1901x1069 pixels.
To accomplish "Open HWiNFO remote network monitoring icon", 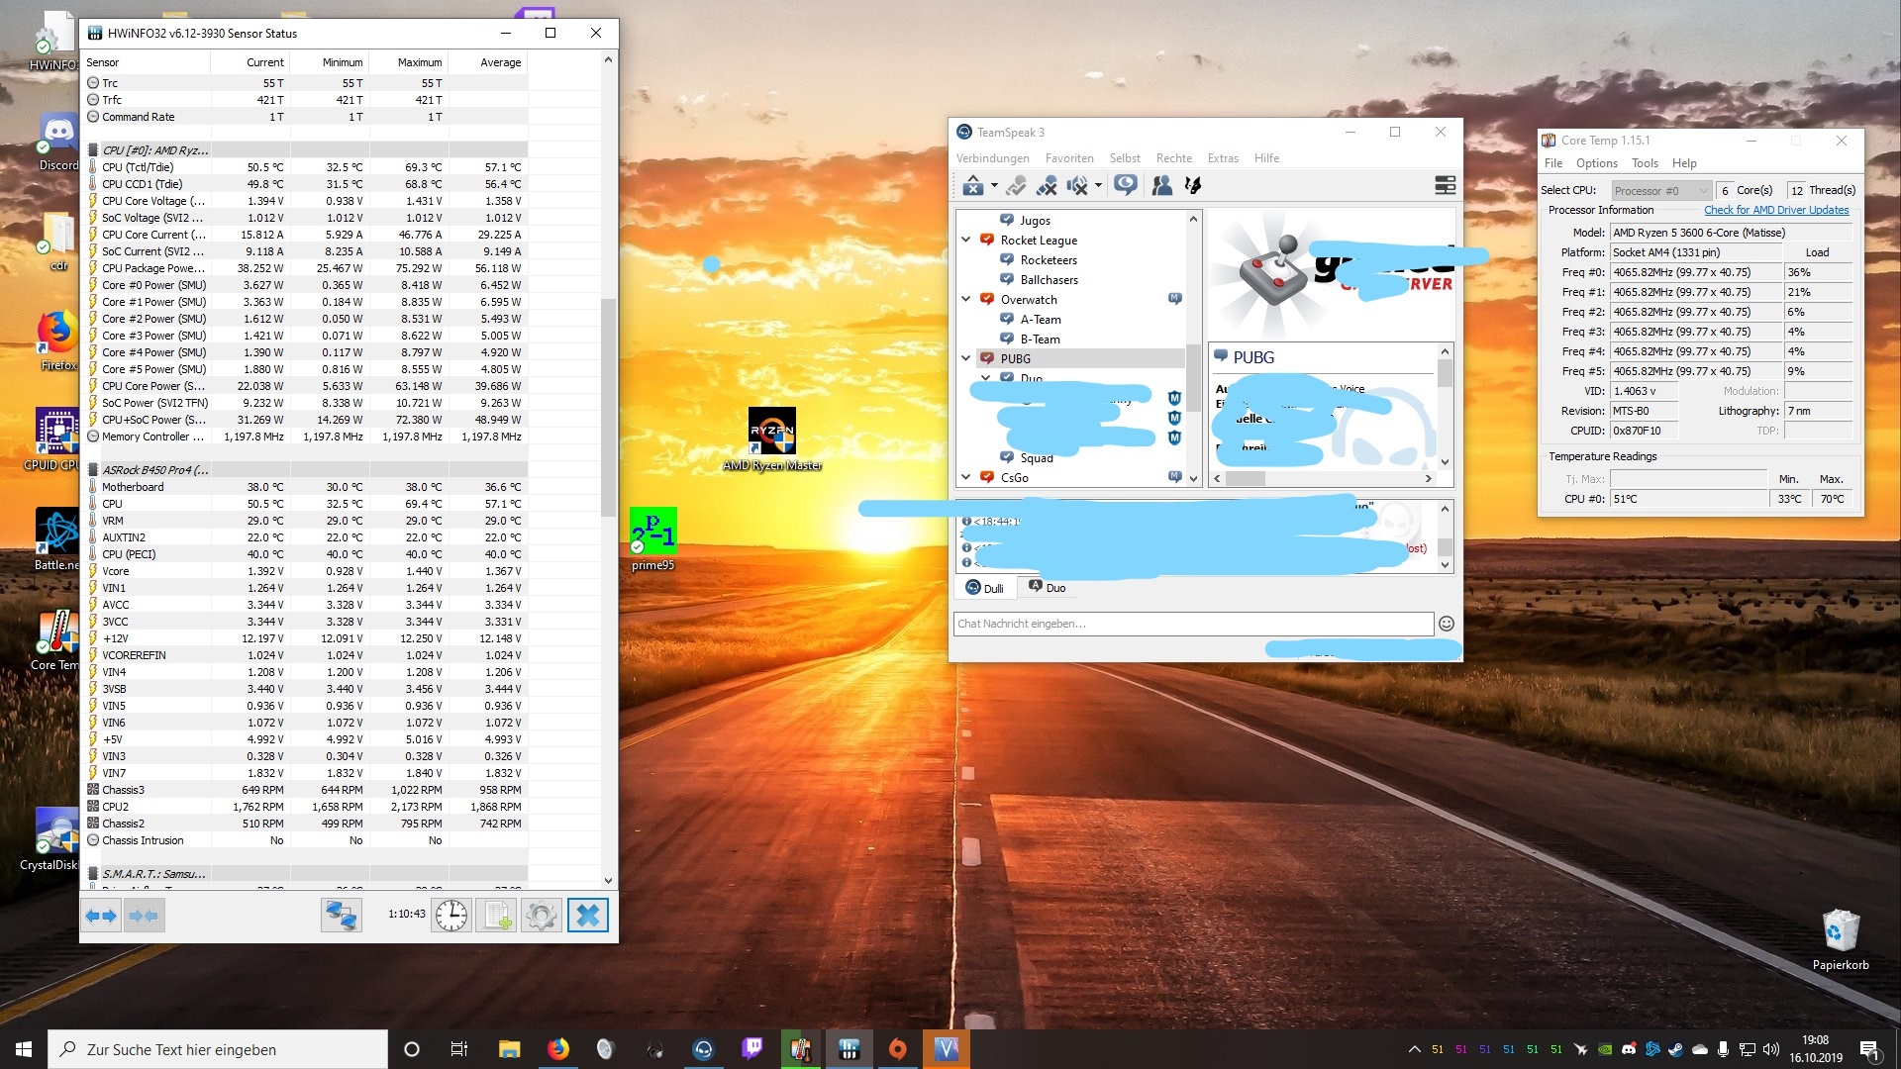I will point(341,916).
